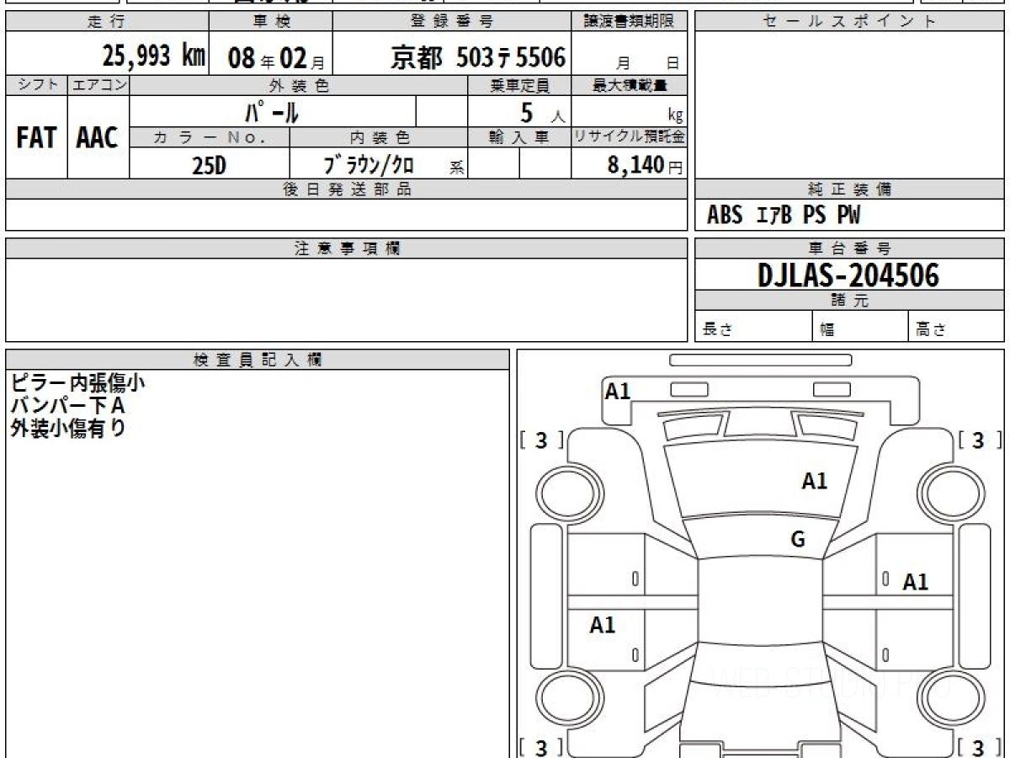This screenshot has height=758, width=1010.
Task: Select the シフト header cell
Action: click(x=36, y=85)
